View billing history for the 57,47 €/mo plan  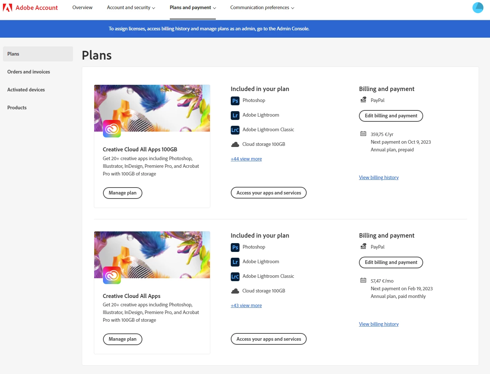(379, 324)
